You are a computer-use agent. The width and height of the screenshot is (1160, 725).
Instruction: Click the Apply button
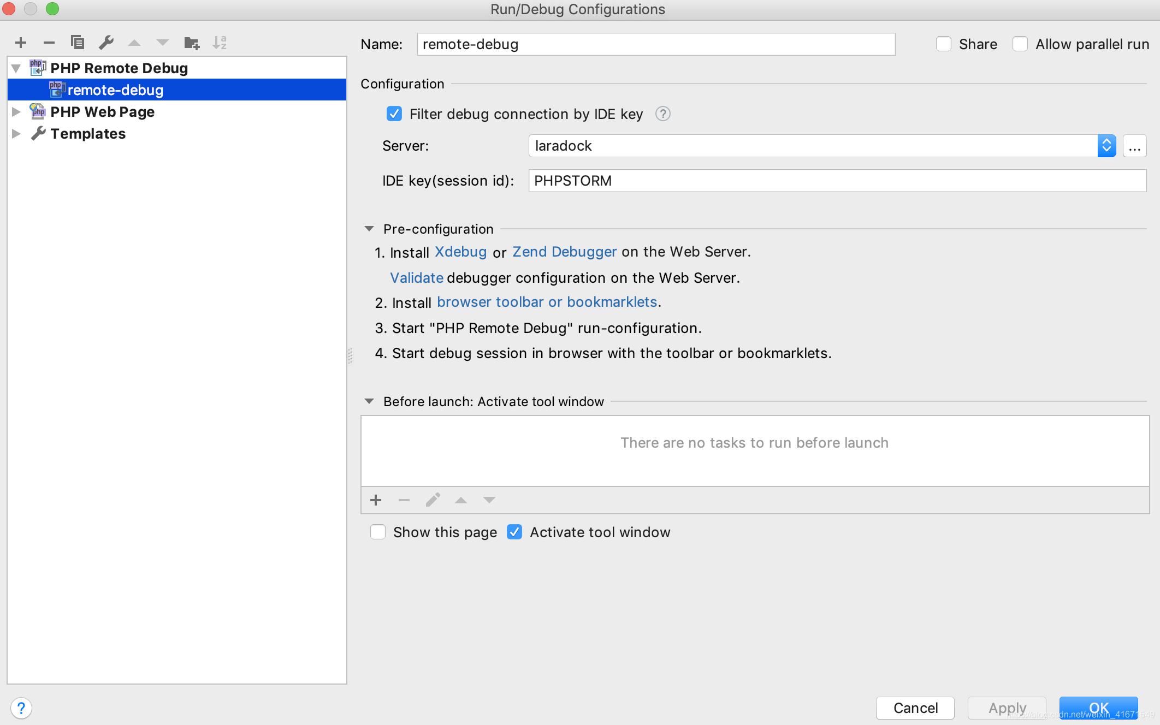pos(1007,708)
